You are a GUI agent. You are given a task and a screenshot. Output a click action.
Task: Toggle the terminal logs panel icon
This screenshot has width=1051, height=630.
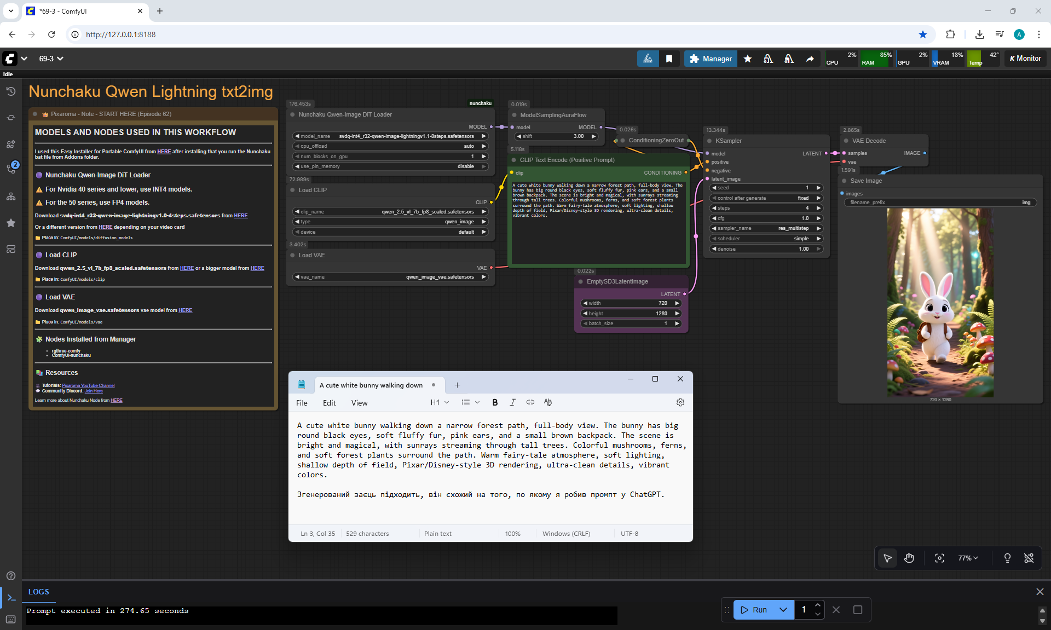[11, 598]
